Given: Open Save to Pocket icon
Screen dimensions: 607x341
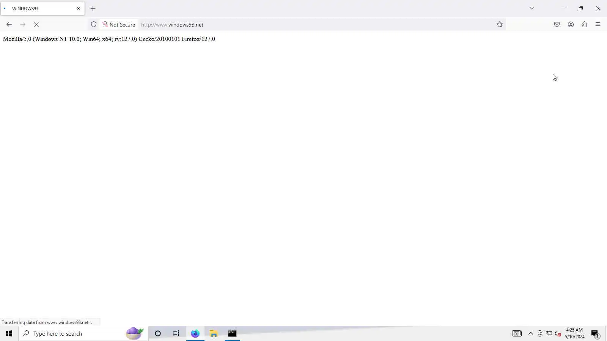Looking at the screenshot, I should 557,25.
